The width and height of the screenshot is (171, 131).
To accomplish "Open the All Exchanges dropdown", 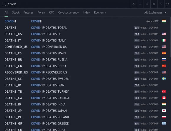I will [x=155, y=13].
